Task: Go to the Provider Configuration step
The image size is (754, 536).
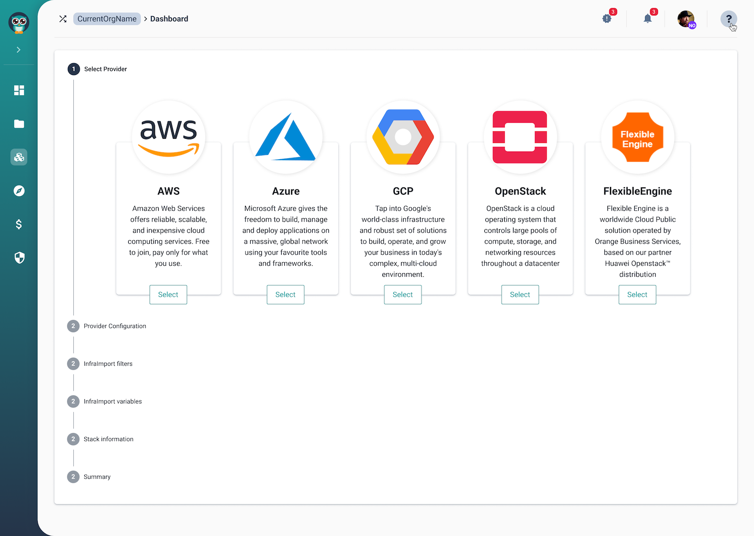Action: tap(107, 326)
